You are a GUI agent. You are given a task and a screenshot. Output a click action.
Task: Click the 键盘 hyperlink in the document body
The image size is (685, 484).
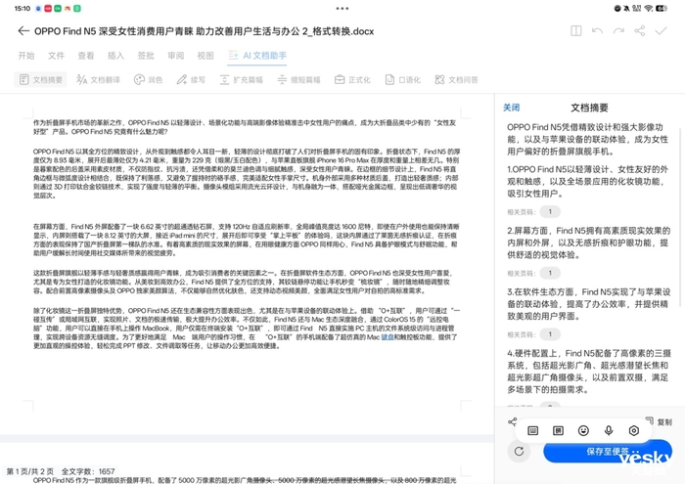pos(388,337)
